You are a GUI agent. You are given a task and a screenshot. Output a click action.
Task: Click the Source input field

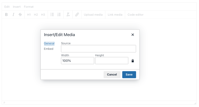pyautogui.click(x=98, y=49)
